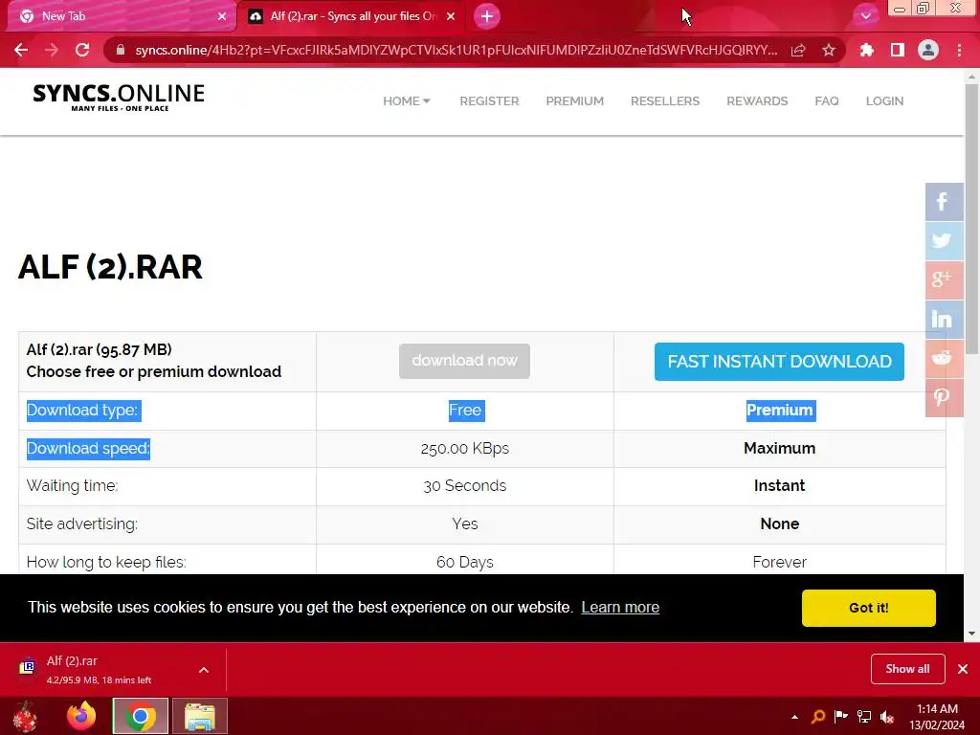The height and width of the screenshot is (735, 980).
Task: Select the Alf (2).rar browser tab
Action: point(350,16)
